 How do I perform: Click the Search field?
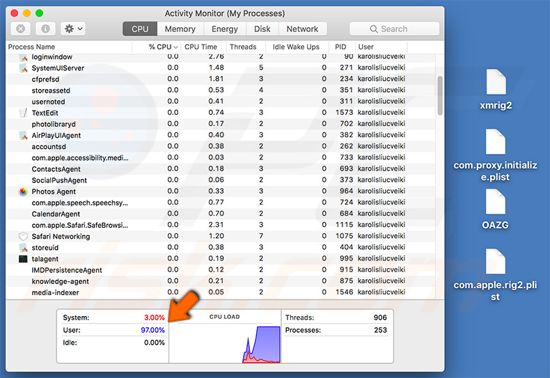pyautogui.click(x=393, y=29)
